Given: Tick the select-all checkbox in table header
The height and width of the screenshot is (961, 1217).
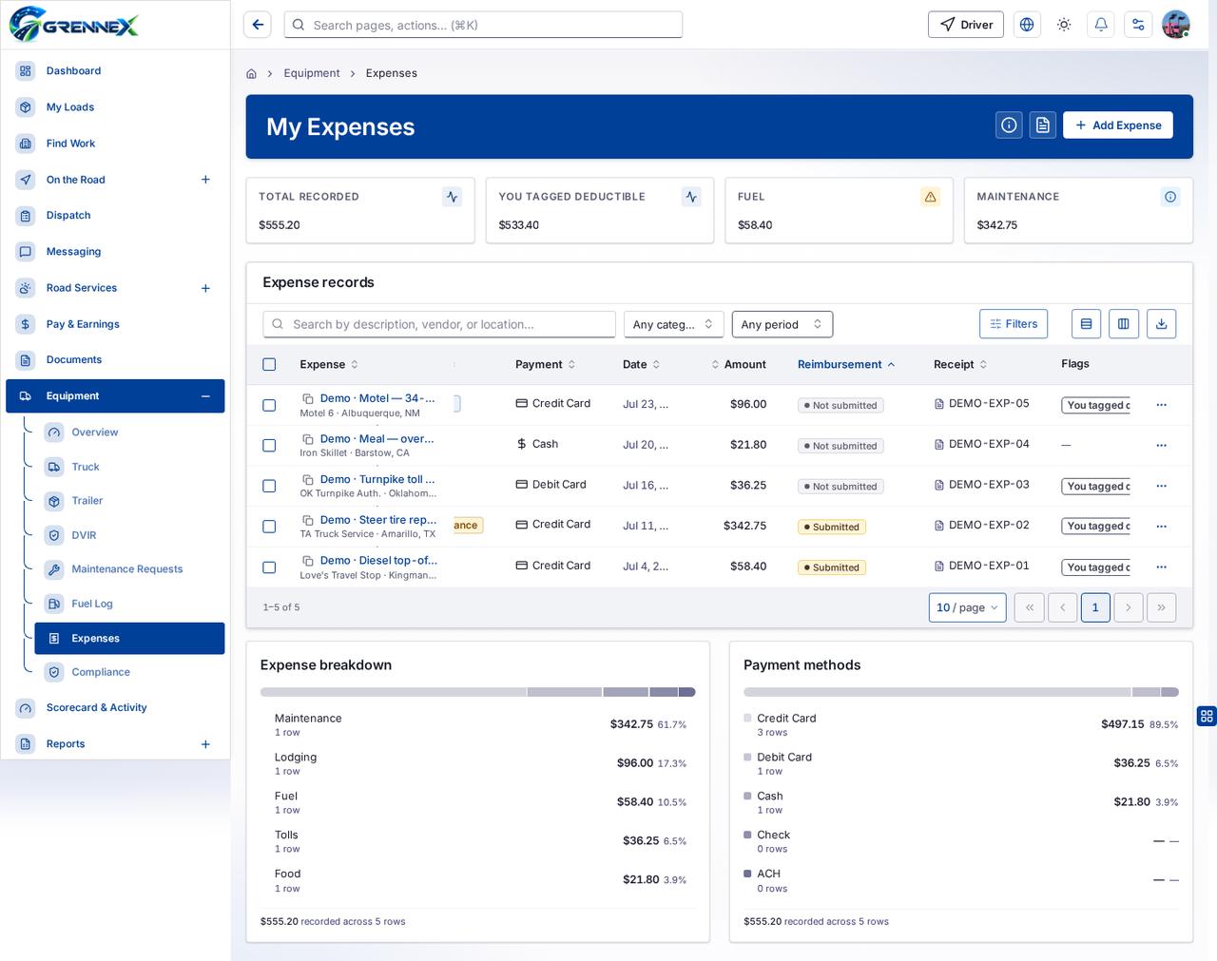Looking at the screenshot, I should tap(269, 364).
